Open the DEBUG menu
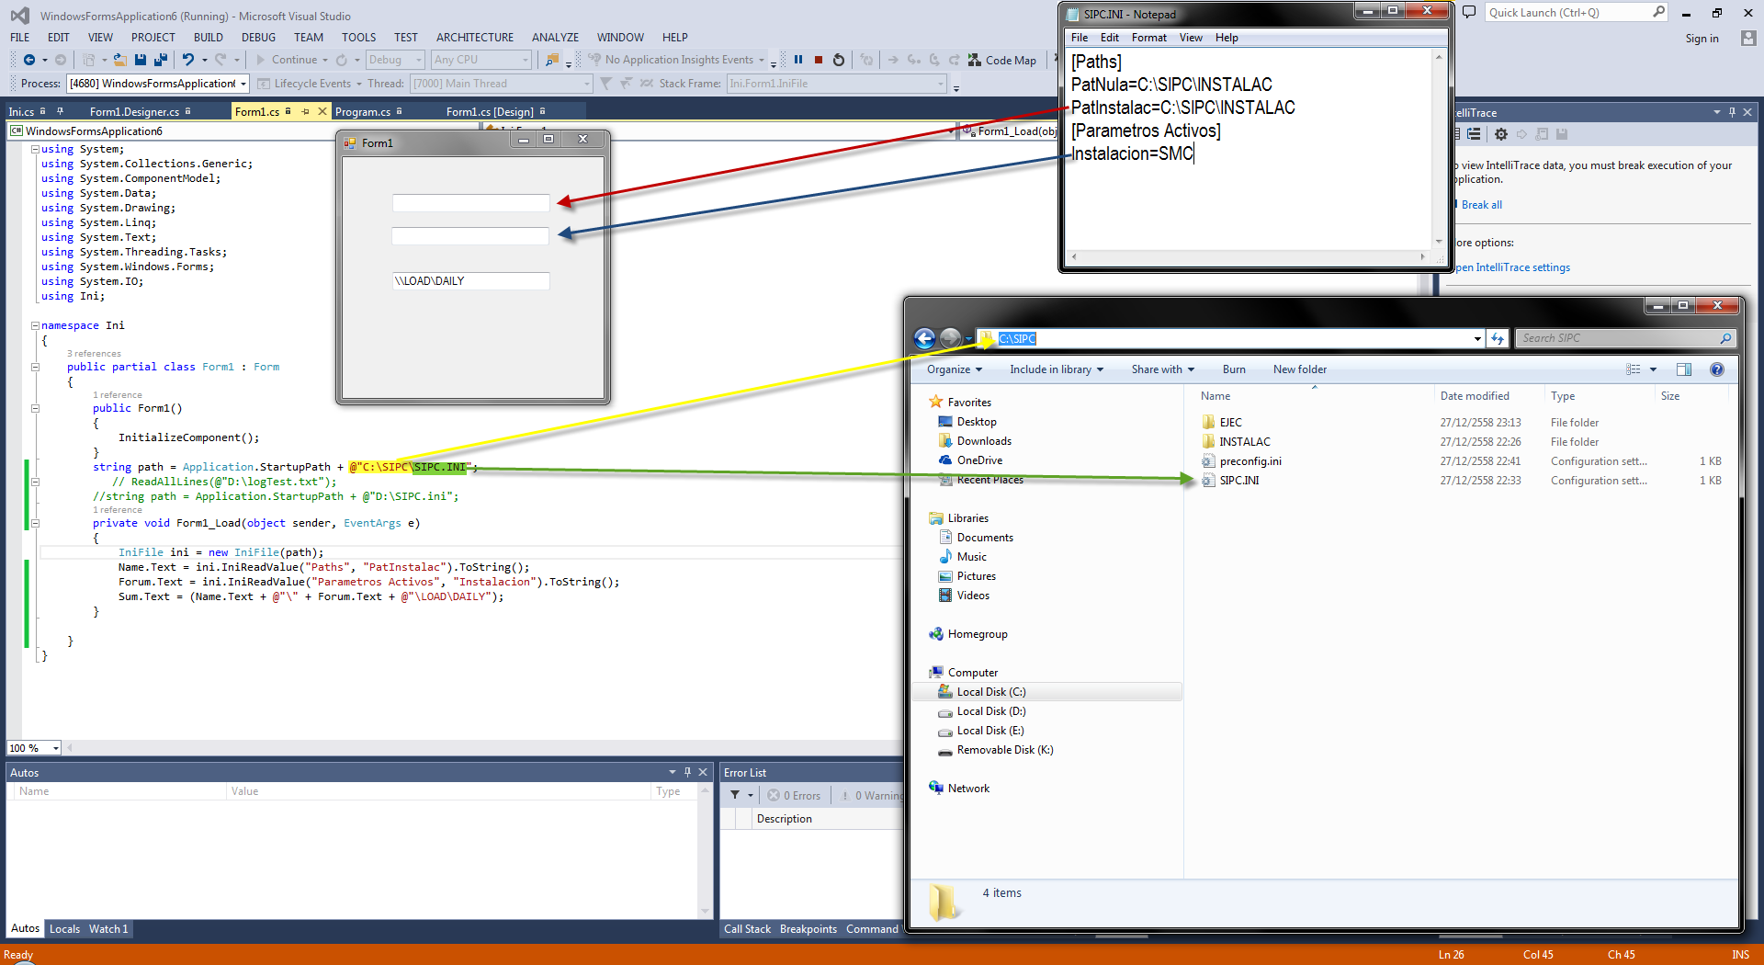The width and height of the screenshot is (1764, 965). (x=258, y=38)
